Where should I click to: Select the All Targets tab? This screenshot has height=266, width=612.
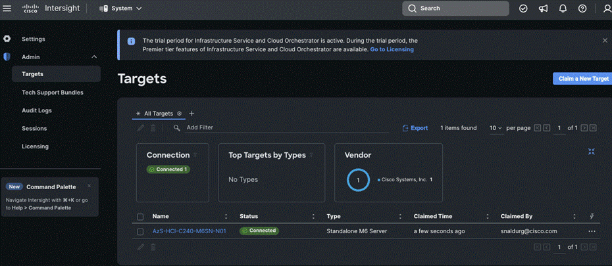pyautogui.click(x=159, y=114)
